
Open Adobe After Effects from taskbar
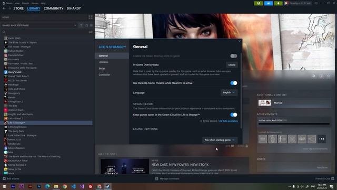pyautogui.click(x=13, y=186)
